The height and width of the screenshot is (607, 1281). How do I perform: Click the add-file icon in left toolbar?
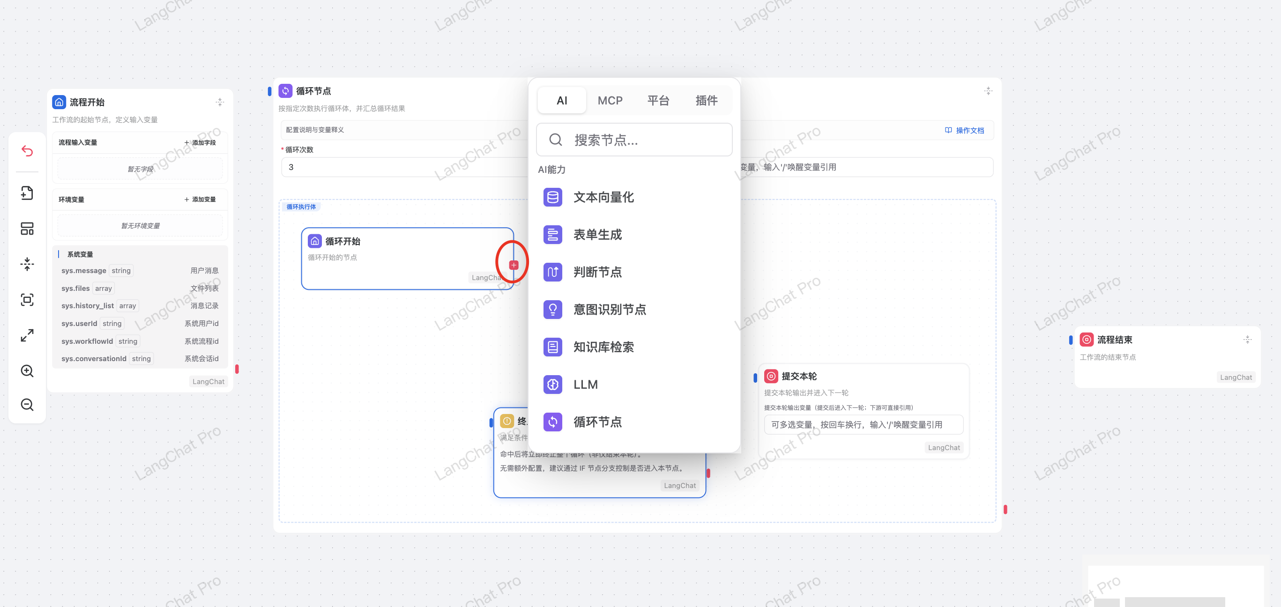[x=27, y=193]
